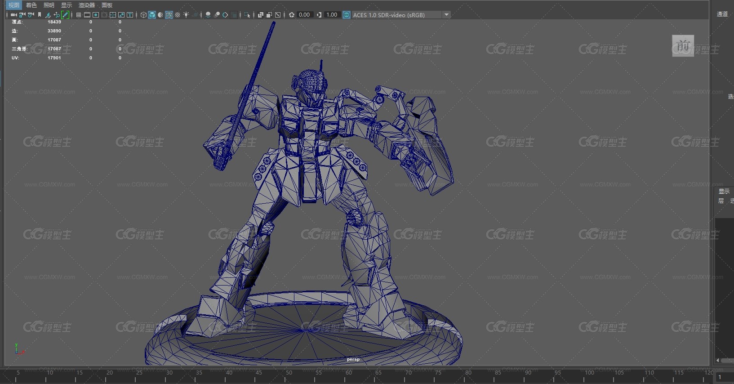This screenshot has width=734, height=384.
Task: Open camera attributes icon
Action: click(31, 15)
